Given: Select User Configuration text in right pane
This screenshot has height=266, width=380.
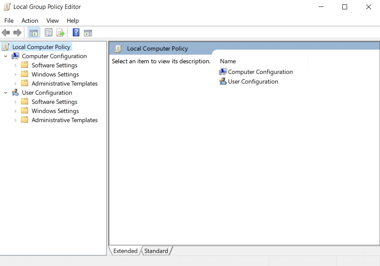Looking at the screenshot, I should 253,82.
